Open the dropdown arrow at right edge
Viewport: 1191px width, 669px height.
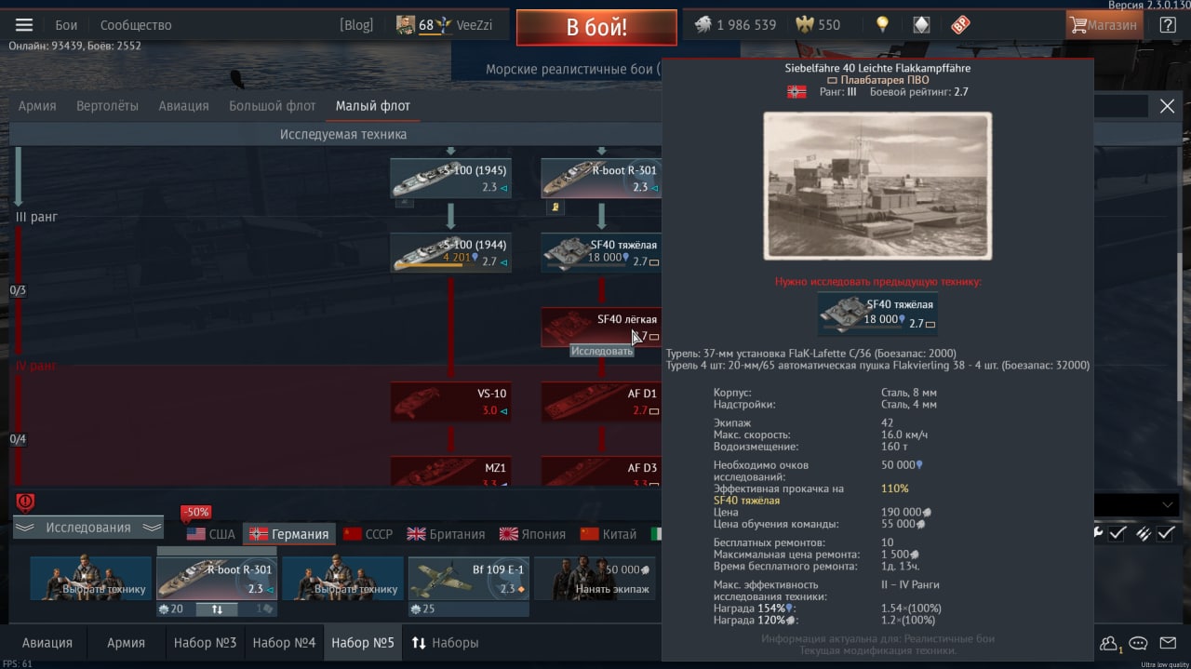pos(1168,504)
